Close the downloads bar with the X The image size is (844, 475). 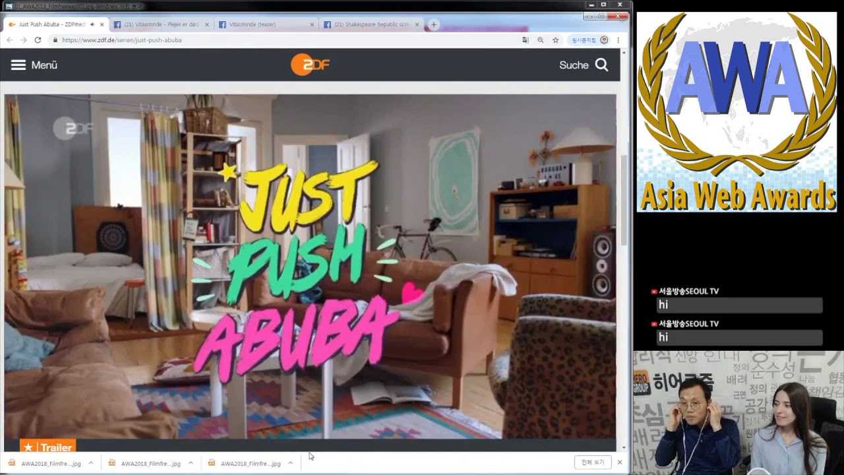(x=619, y=462)
